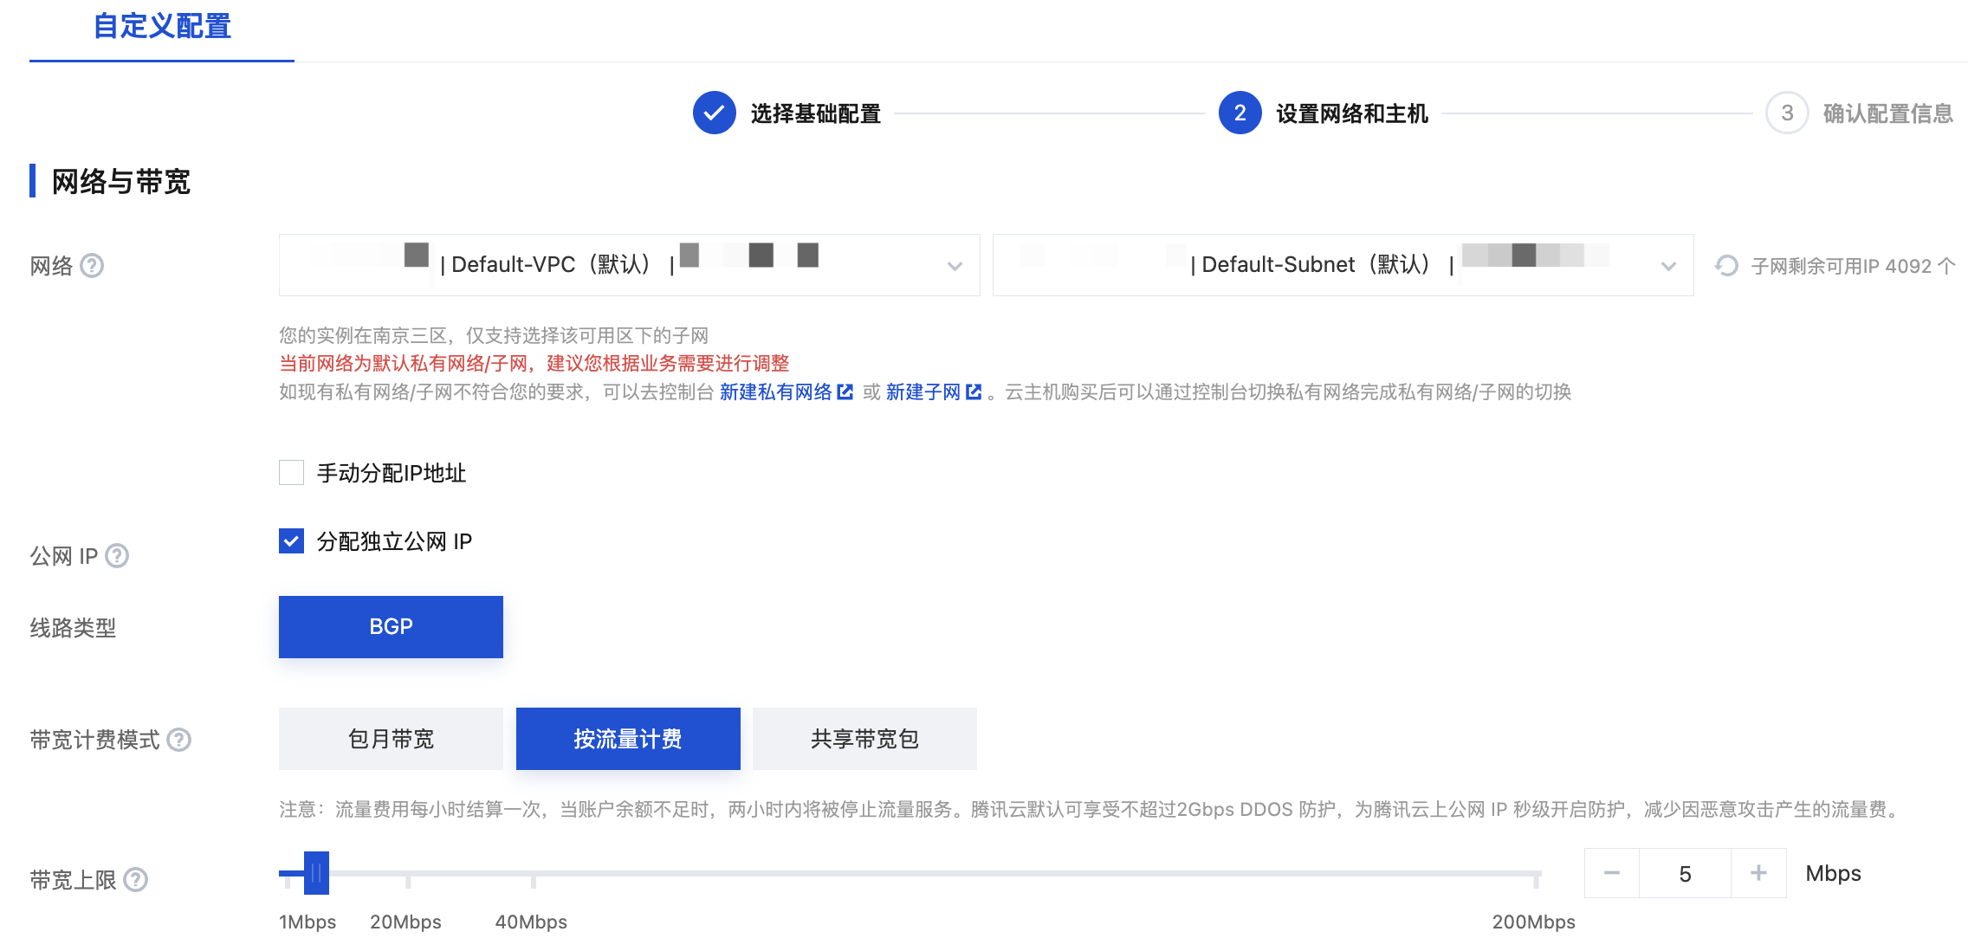
Task: Click the help icon next to 网络
Action: 92,266
